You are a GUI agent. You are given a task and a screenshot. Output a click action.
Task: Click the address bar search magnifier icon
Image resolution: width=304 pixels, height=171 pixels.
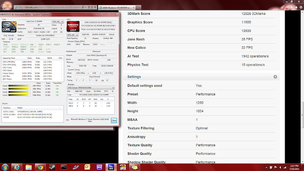click(83, 7)
